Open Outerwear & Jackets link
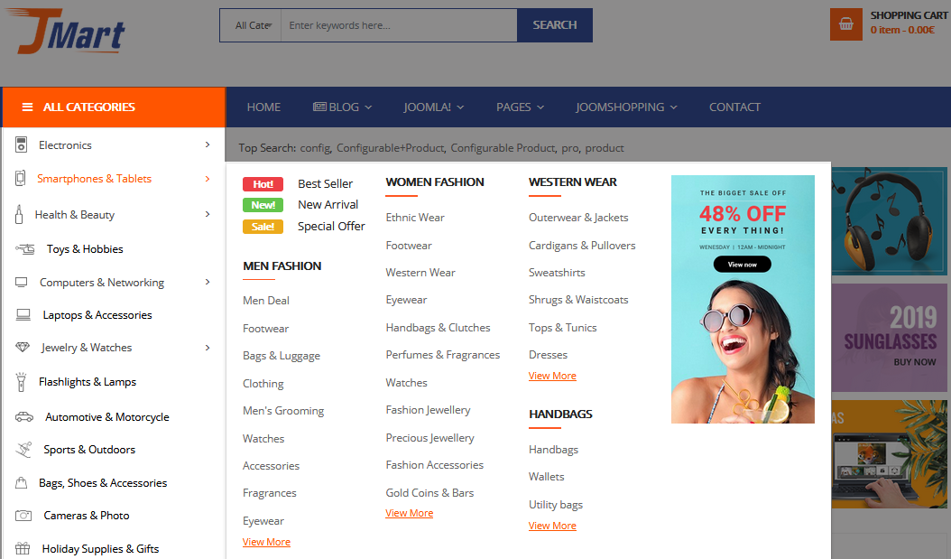The width and height of the screenshot is (951, 559). (x=578, y=218)
